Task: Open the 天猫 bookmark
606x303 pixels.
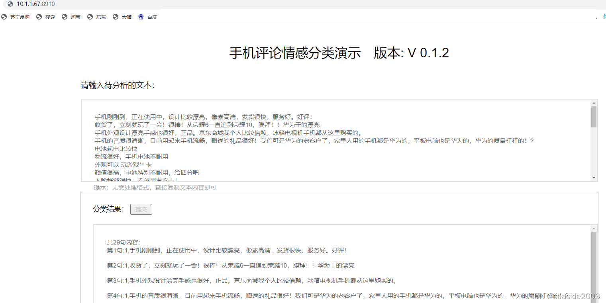Action: (122, 17)
